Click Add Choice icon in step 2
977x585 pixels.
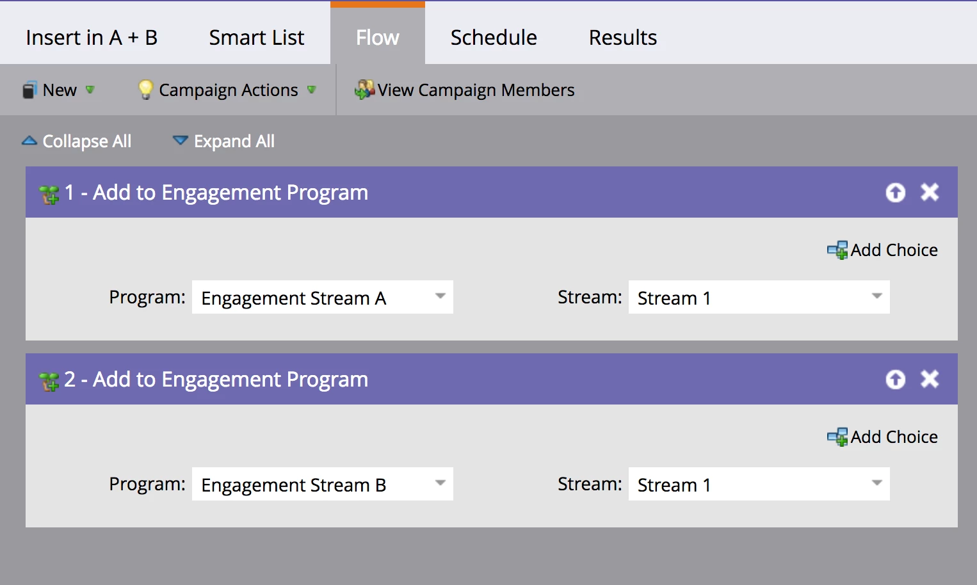point(837,437)
